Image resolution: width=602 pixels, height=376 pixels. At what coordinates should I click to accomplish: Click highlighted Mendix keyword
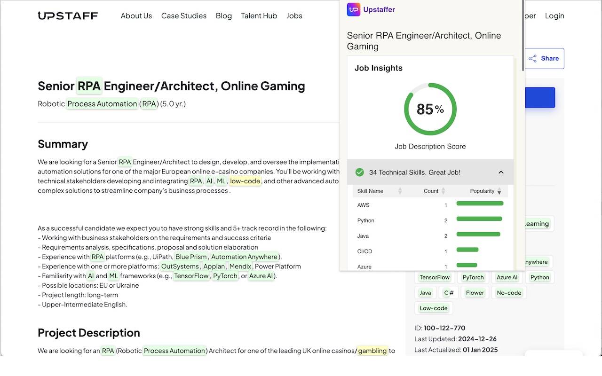(x=240, y=266)
